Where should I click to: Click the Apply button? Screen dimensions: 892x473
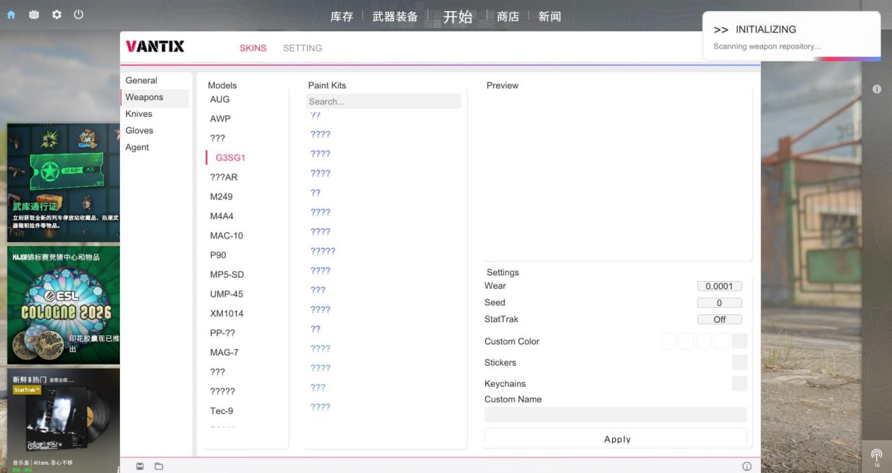pyautogui.click(x=616, y=439)
